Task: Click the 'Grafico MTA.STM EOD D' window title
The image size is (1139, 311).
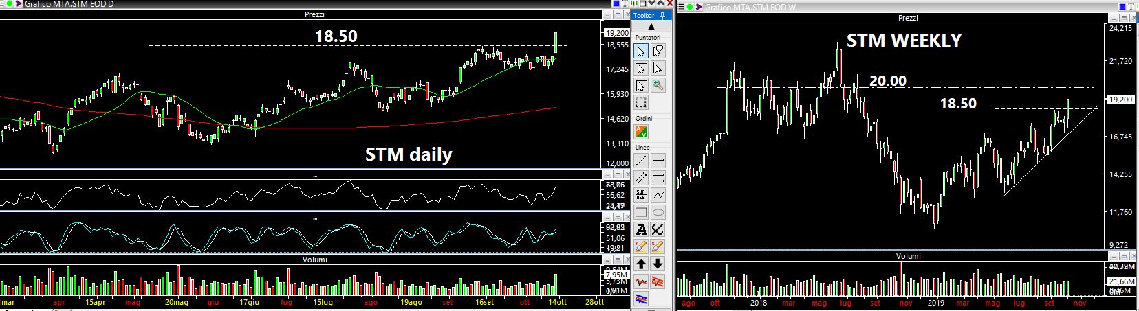Action: tap(69, 4)
